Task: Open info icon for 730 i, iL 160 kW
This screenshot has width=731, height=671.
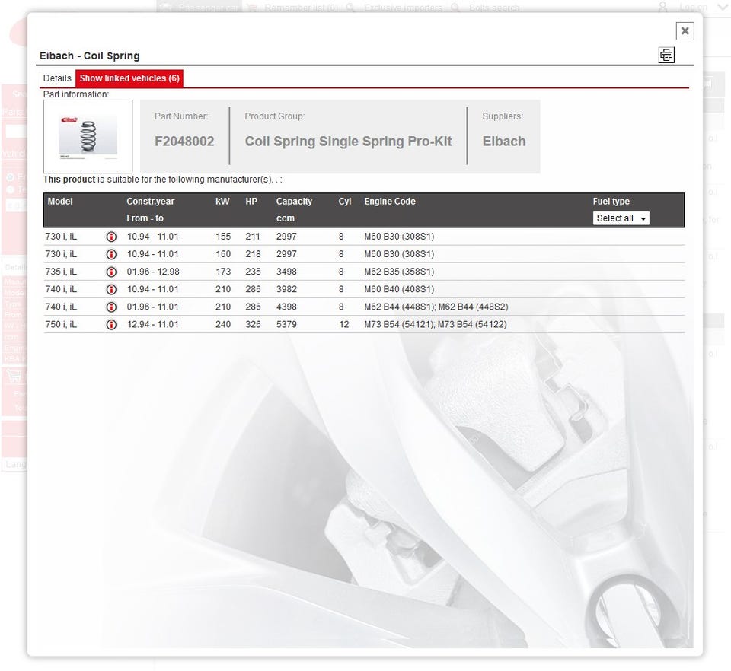Action: click(111, 254)
